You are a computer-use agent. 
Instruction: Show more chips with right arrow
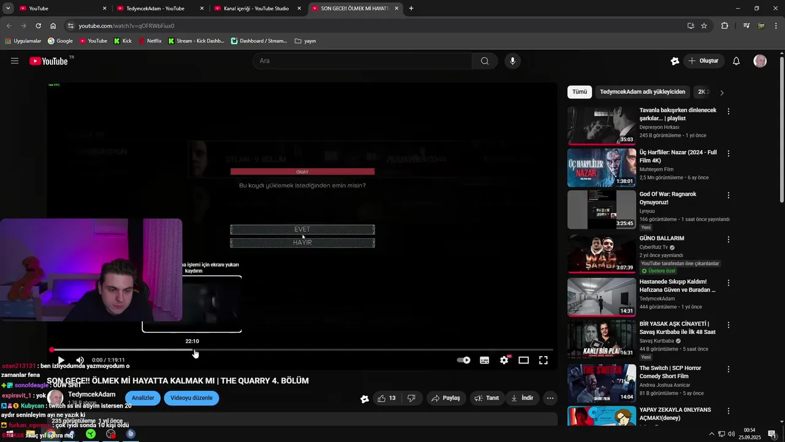point(722,93)
